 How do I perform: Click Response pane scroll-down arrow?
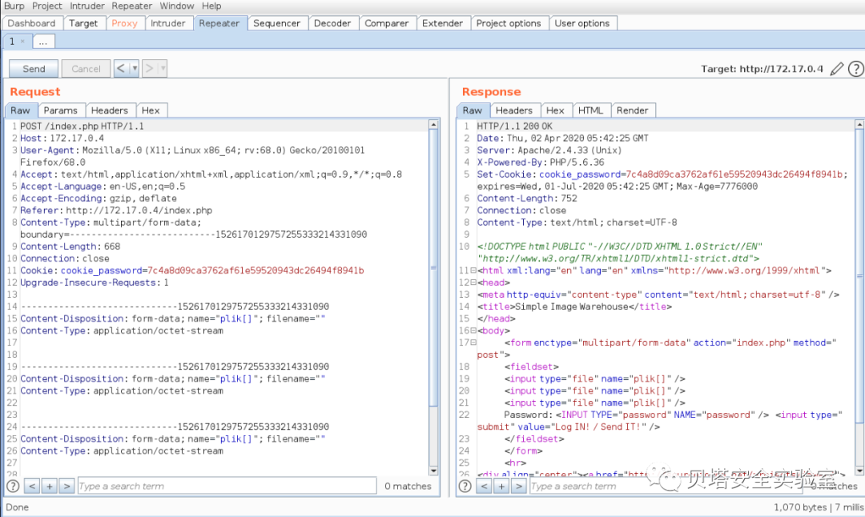point(859,471)
